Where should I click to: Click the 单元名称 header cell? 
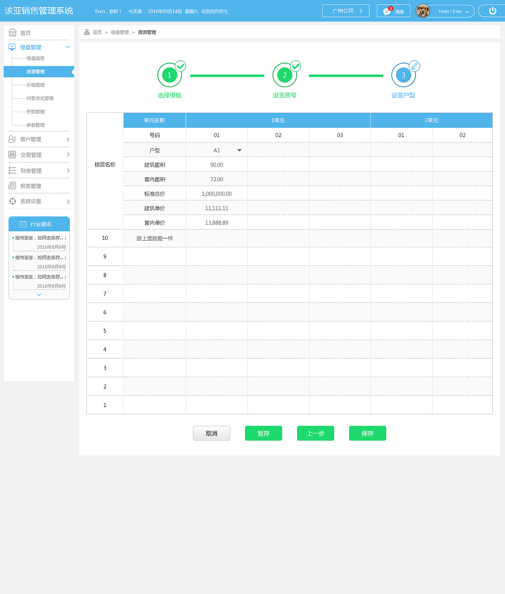[x=155, y=120]
